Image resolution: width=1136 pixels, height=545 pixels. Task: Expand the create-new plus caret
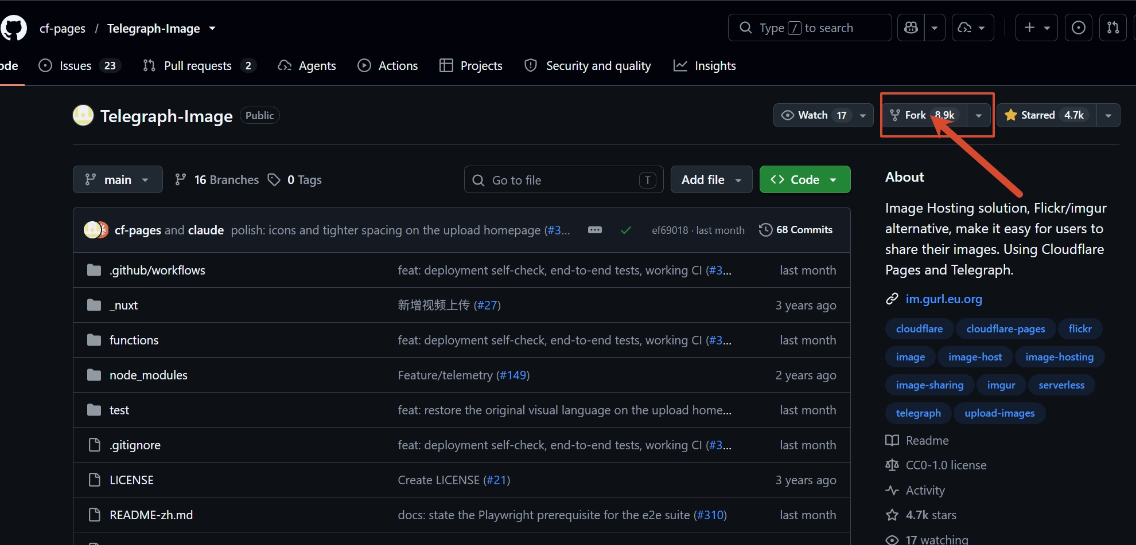click(x=1047, y=28)
